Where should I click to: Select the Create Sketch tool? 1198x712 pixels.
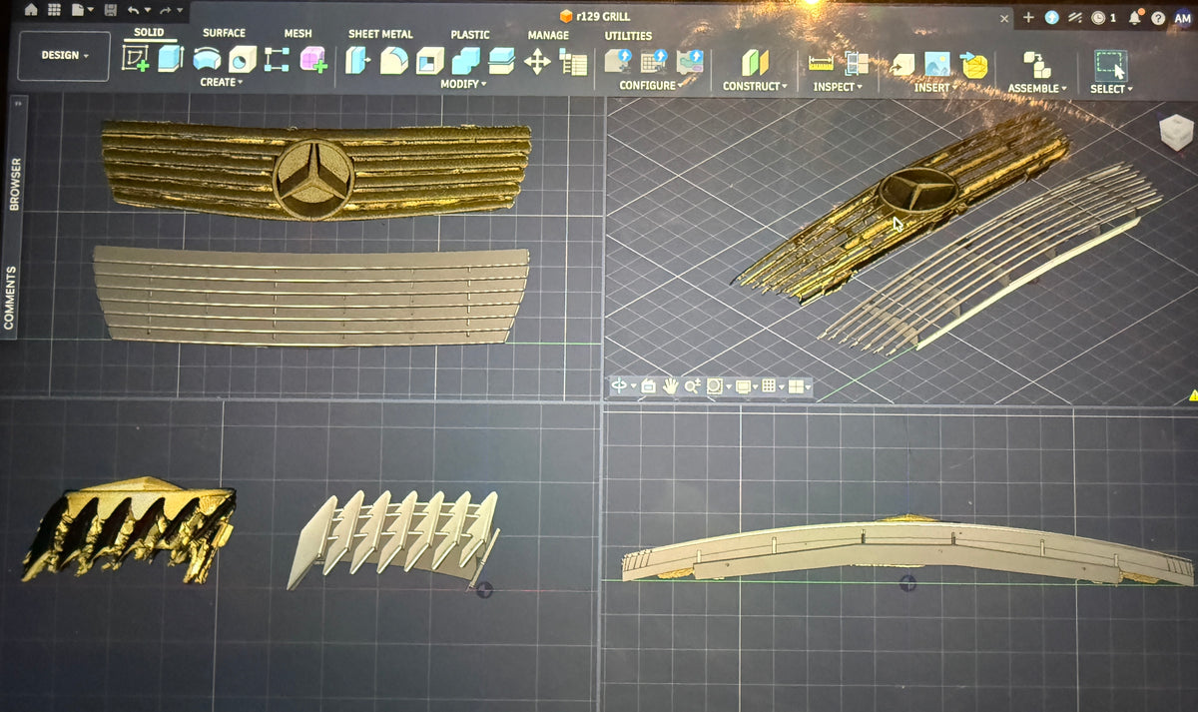[x=135, y=60]
